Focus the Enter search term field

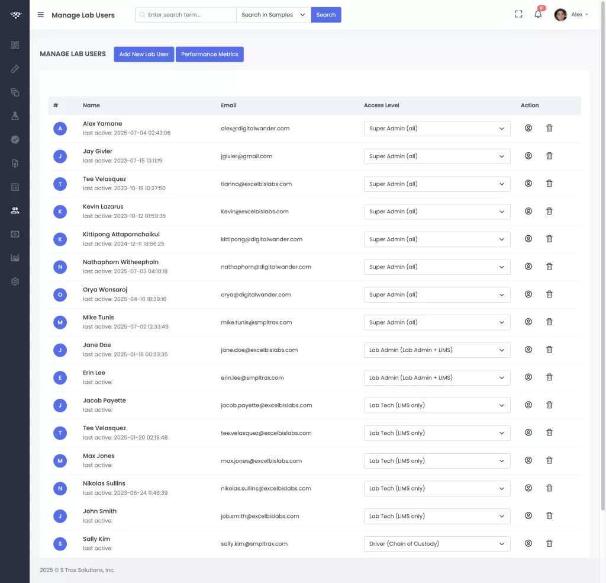pos(186,15)
